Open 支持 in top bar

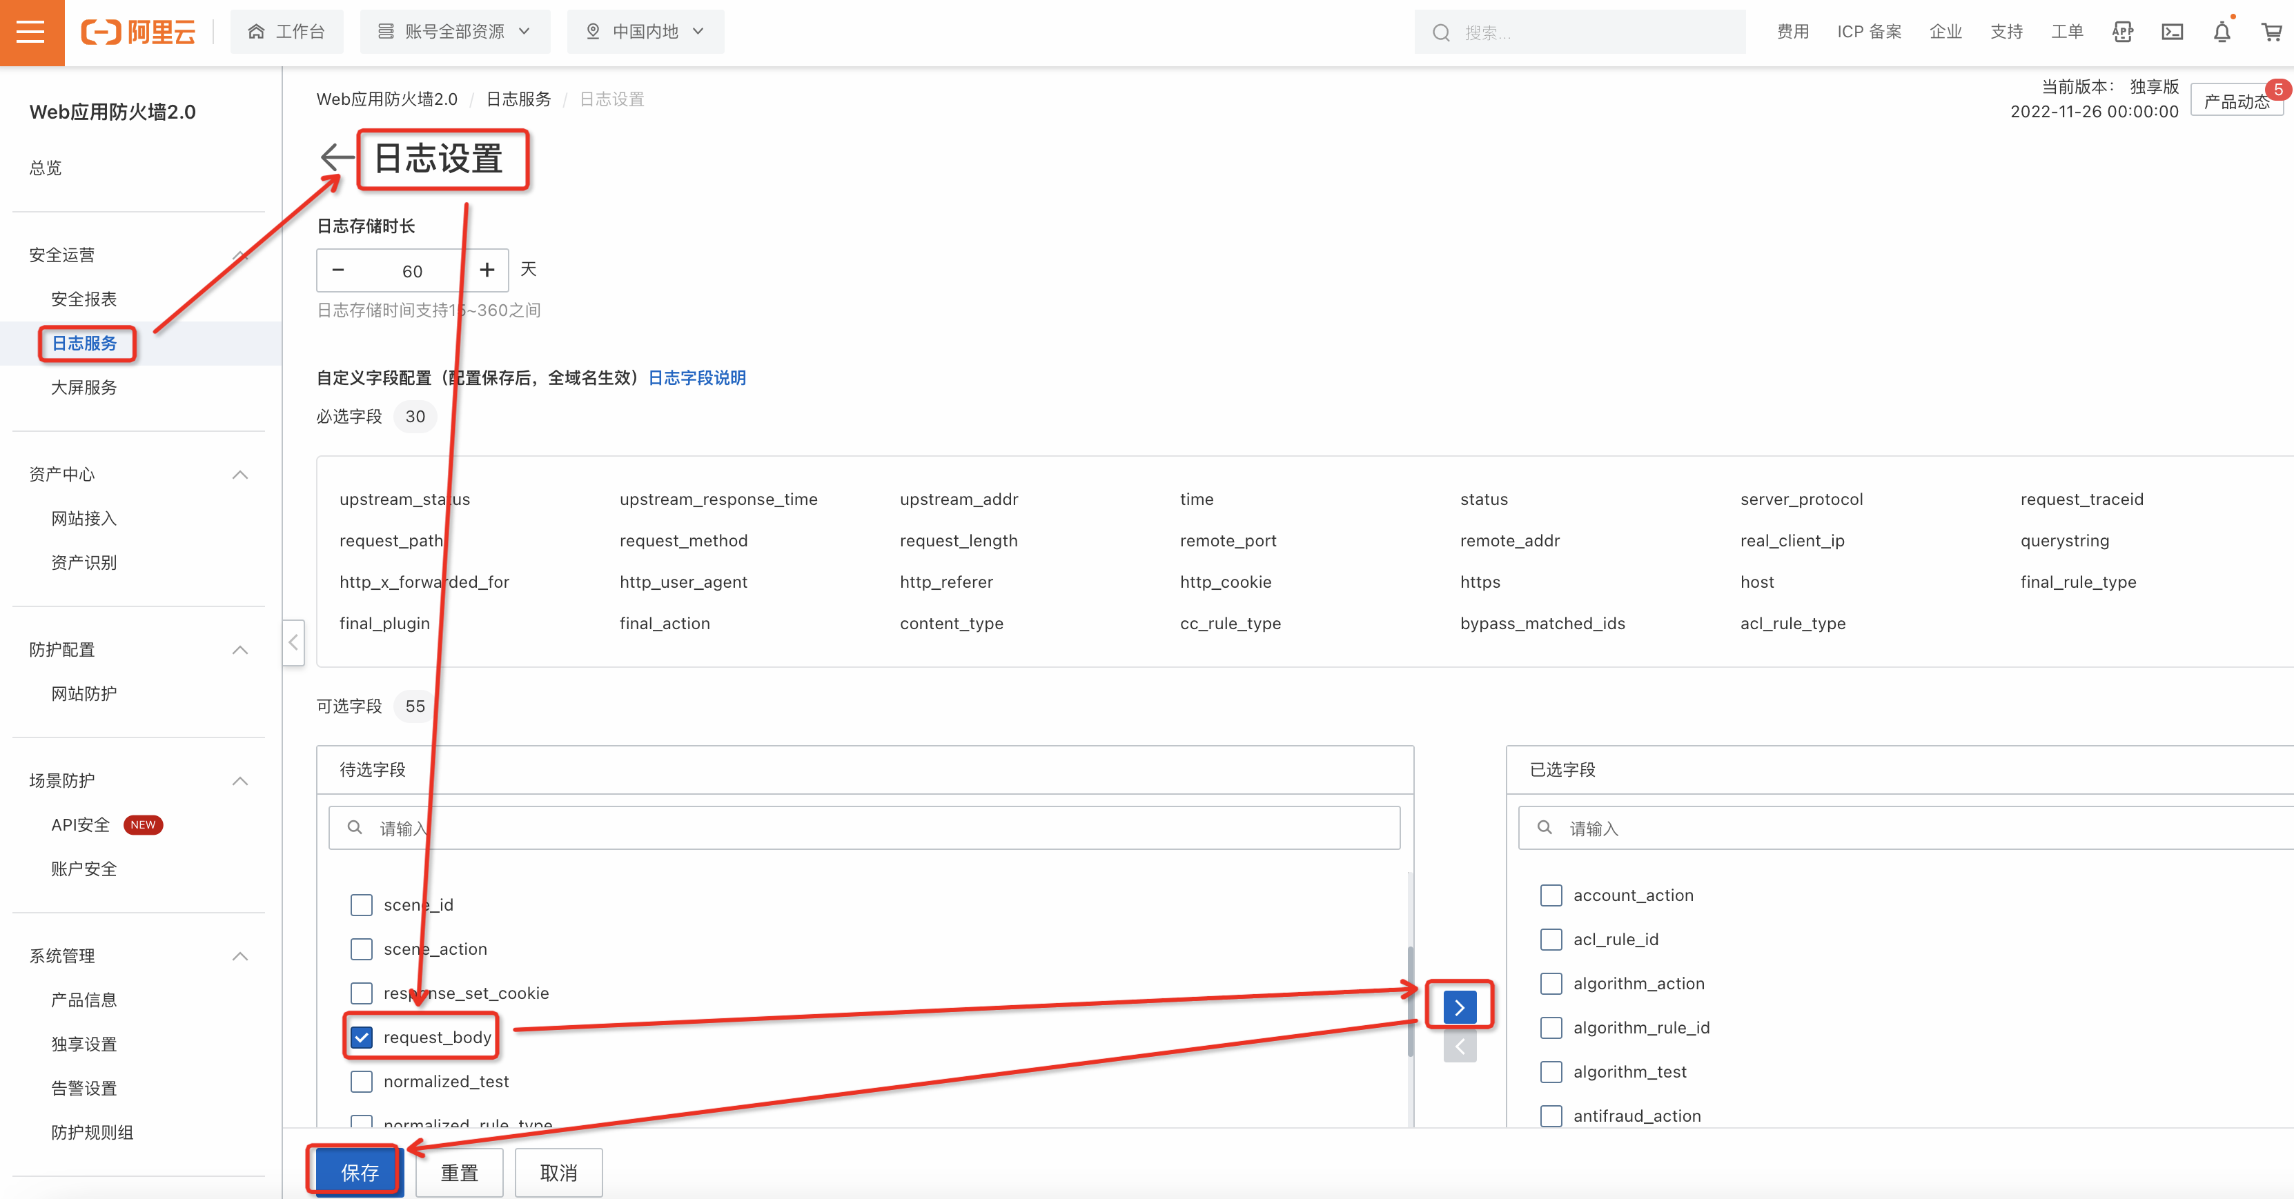pyautogui.click(x=2006, y=32)
